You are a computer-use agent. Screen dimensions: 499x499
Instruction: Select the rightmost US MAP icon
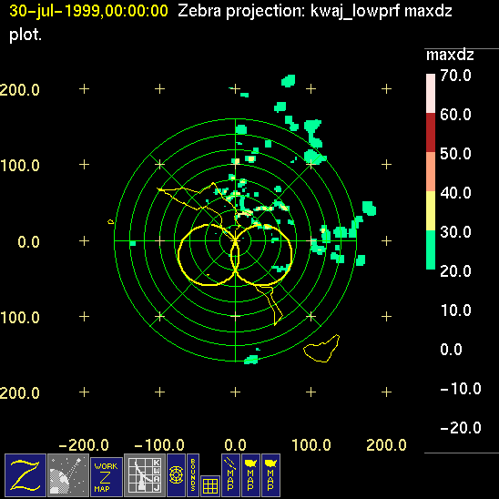[x=270, y=475]
